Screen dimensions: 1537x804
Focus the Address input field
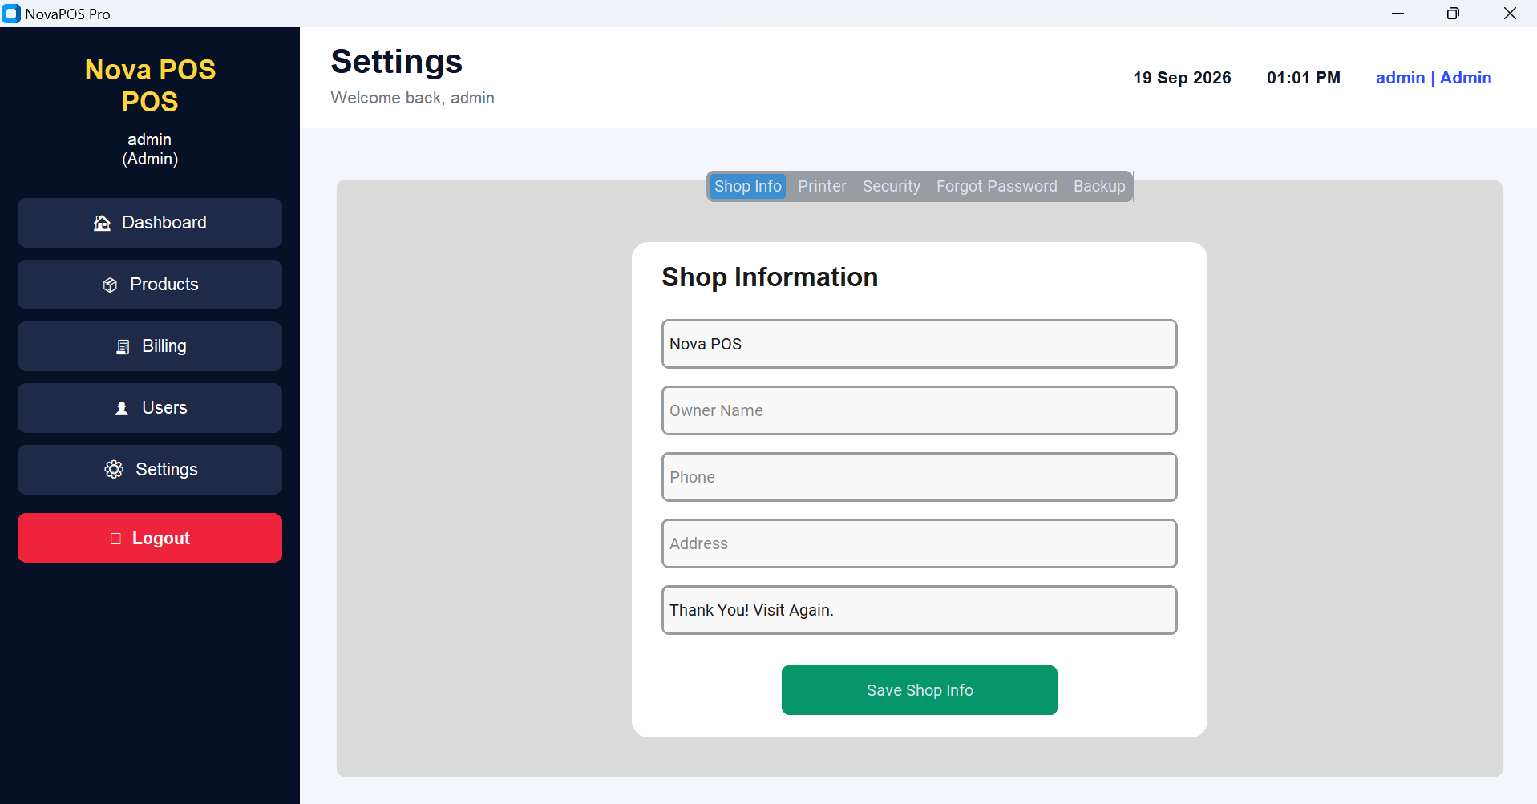point(920,543)
